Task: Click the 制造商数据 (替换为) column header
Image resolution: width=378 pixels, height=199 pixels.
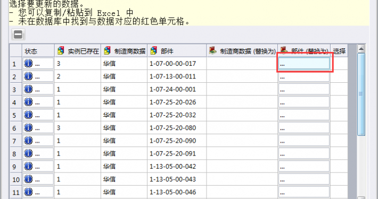Action: click(242, 51)
